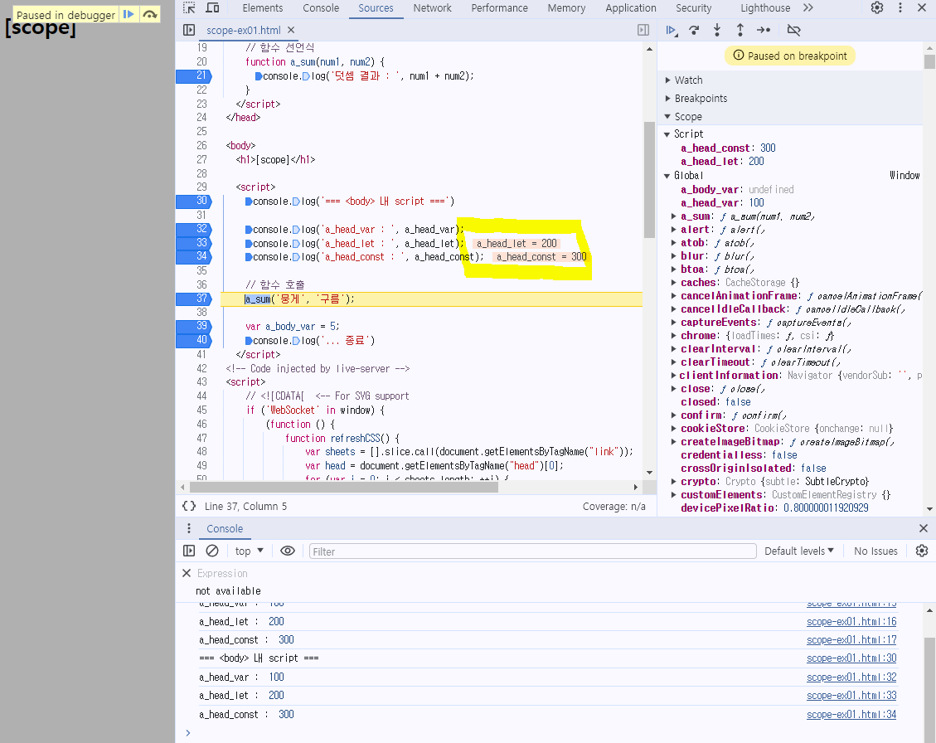Image resolution: width=936 pixels, height=743 pixels.
Task: Click the source editor horizontal scrollbar
Action: [344, 488]
